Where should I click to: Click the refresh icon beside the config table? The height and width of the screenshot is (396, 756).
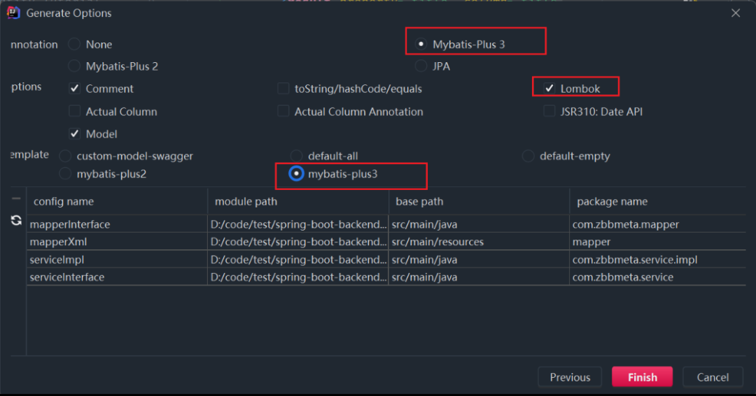(16, 221)
